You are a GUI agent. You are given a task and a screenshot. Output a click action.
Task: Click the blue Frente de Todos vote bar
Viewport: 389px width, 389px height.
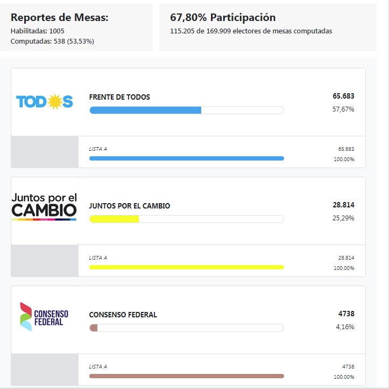tap(145, 110)
